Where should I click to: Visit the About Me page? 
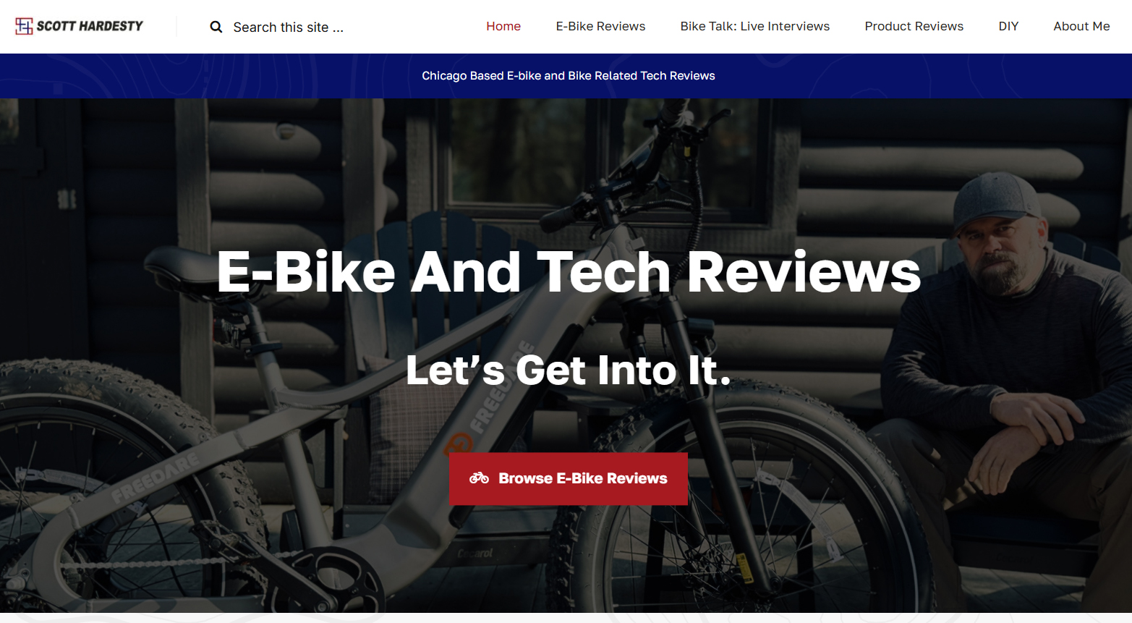1081,26
